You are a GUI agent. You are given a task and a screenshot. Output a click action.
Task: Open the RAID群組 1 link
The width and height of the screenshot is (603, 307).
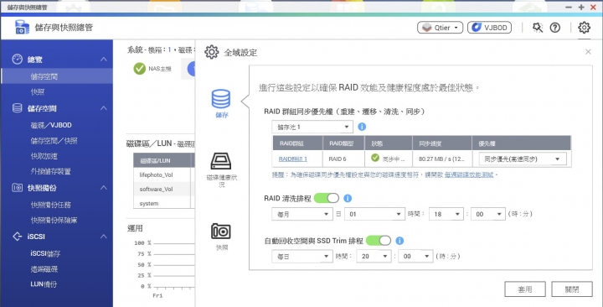tap(292, 159)
